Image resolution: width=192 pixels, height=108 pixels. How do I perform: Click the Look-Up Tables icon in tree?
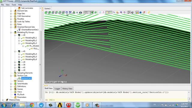click(15, 22)
